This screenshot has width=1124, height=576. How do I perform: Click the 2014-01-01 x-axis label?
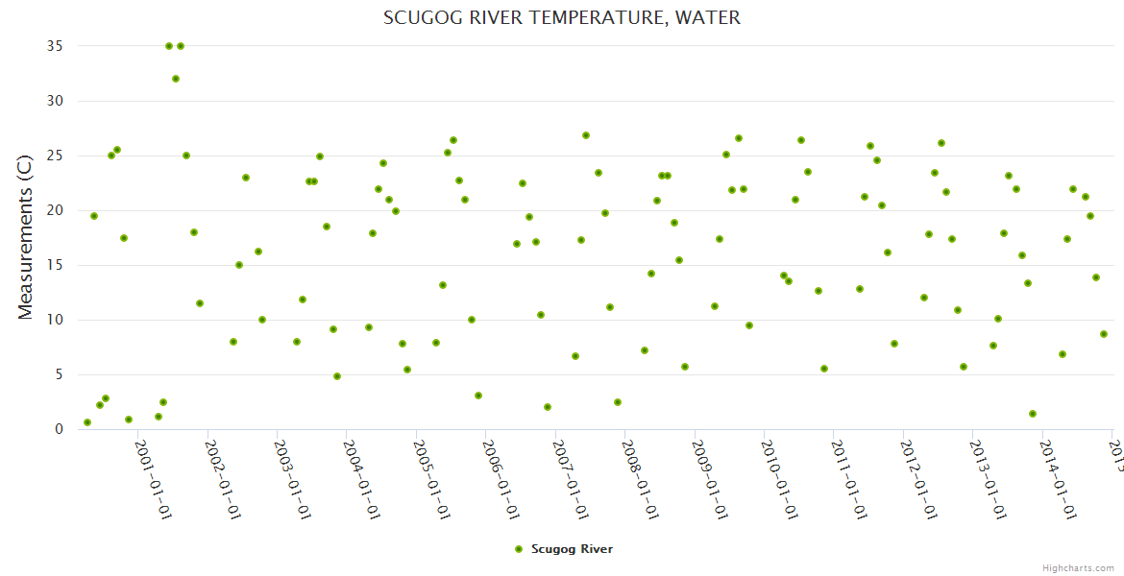1059,480
